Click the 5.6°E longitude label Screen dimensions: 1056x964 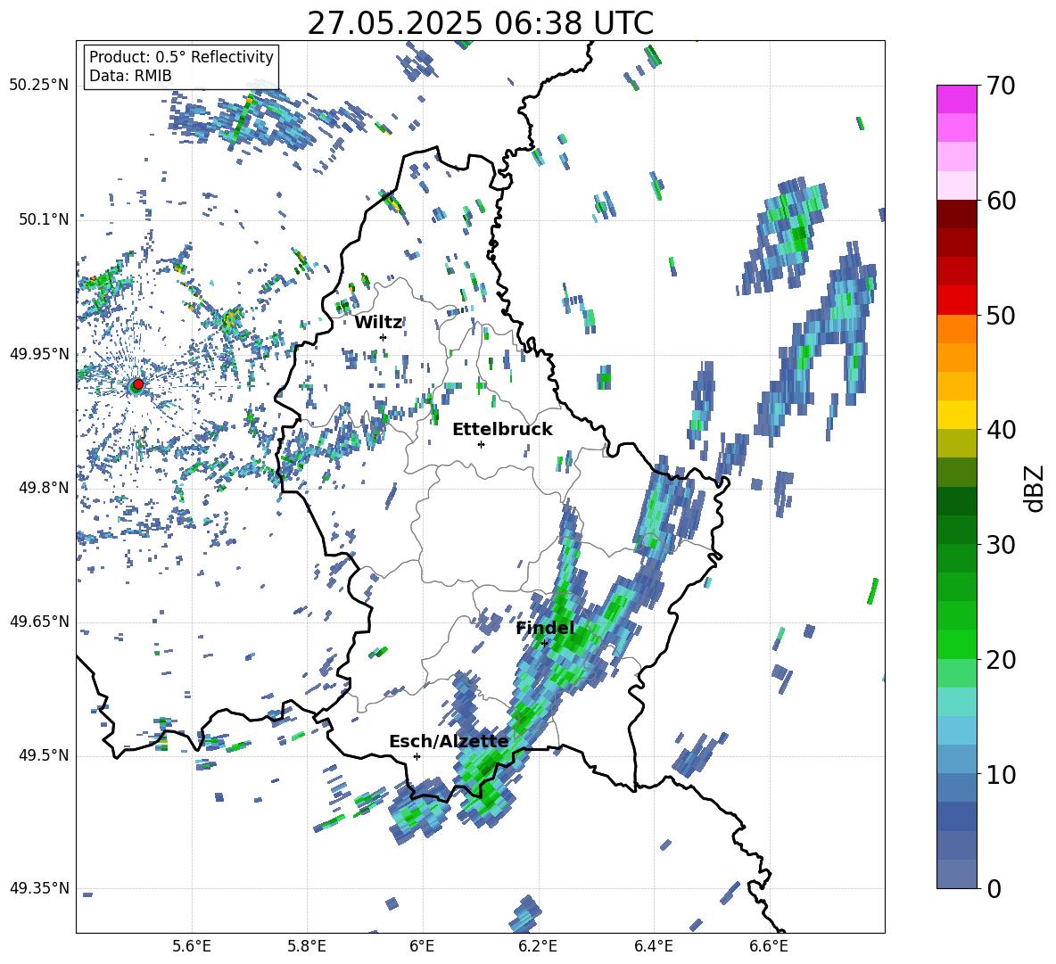pyautogui.click(x=192, y=946)
